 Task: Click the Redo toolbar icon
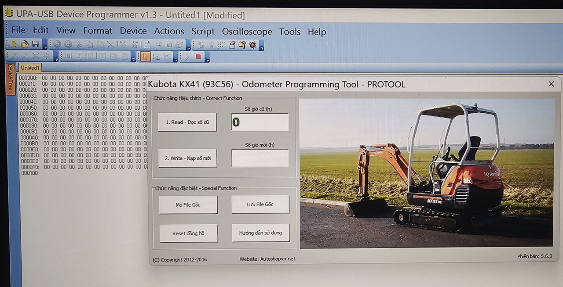(68, 44)
